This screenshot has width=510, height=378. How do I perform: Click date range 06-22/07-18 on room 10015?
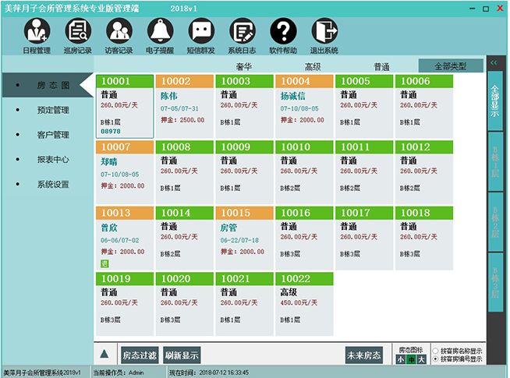239,240
